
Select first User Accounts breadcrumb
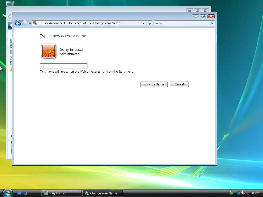click(52, 23)
